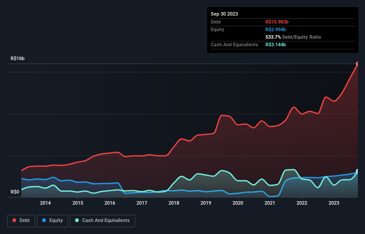
Task: Click the R$16b y-axis label
Action: click(x=17, y=58)
